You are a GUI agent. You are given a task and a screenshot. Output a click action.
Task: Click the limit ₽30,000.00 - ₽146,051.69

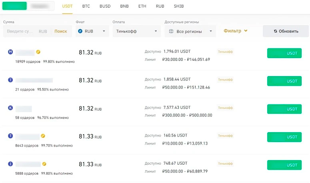(x=186, y=59)
